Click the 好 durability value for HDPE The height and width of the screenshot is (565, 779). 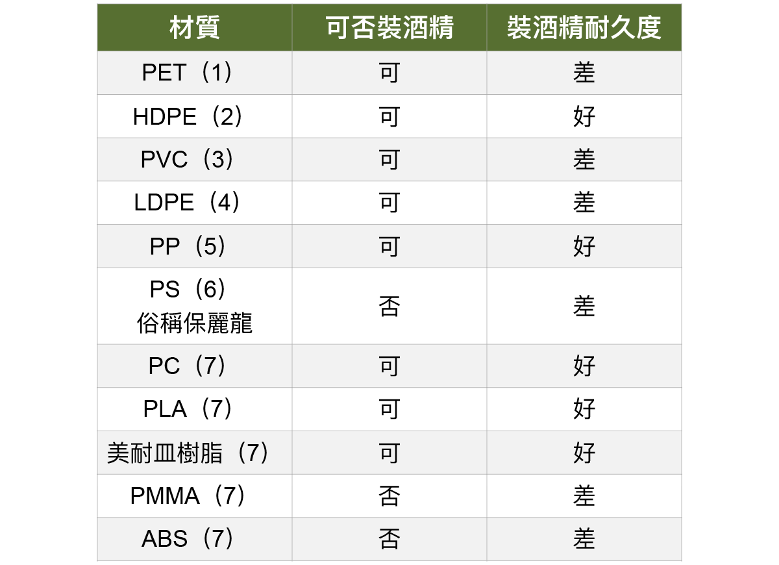pyautogui.click(x=584, y=116)
